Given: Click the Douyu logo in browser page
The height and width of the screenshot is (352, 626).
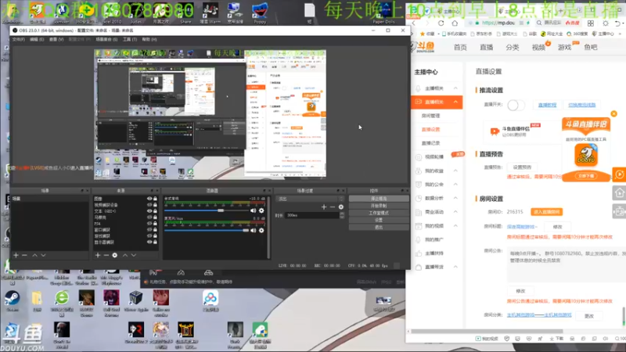Looking at the screenshot, I should pyautogui.click(x=424, y=47).
